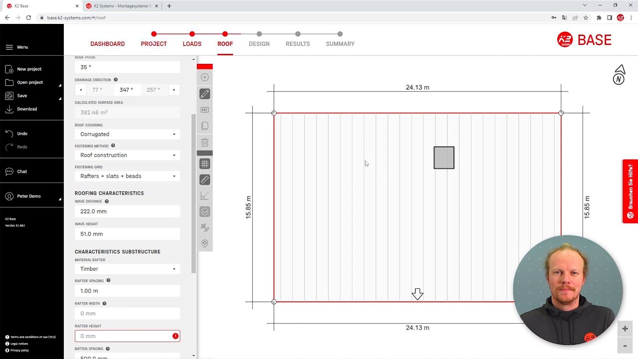This screenshot has width=638, height=359.
Task: Switch to the LOADS step tab
Action: point(192,44)
